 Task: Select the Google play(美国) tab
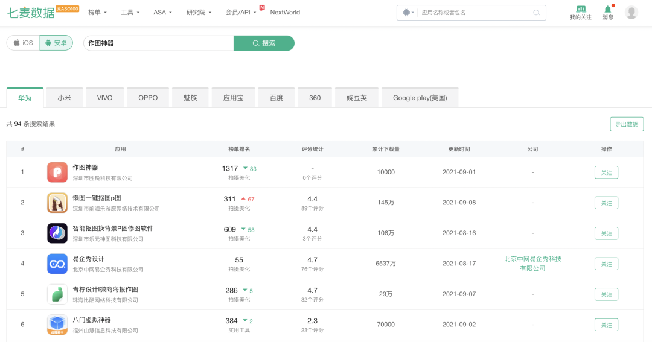(x=420, y=98)
